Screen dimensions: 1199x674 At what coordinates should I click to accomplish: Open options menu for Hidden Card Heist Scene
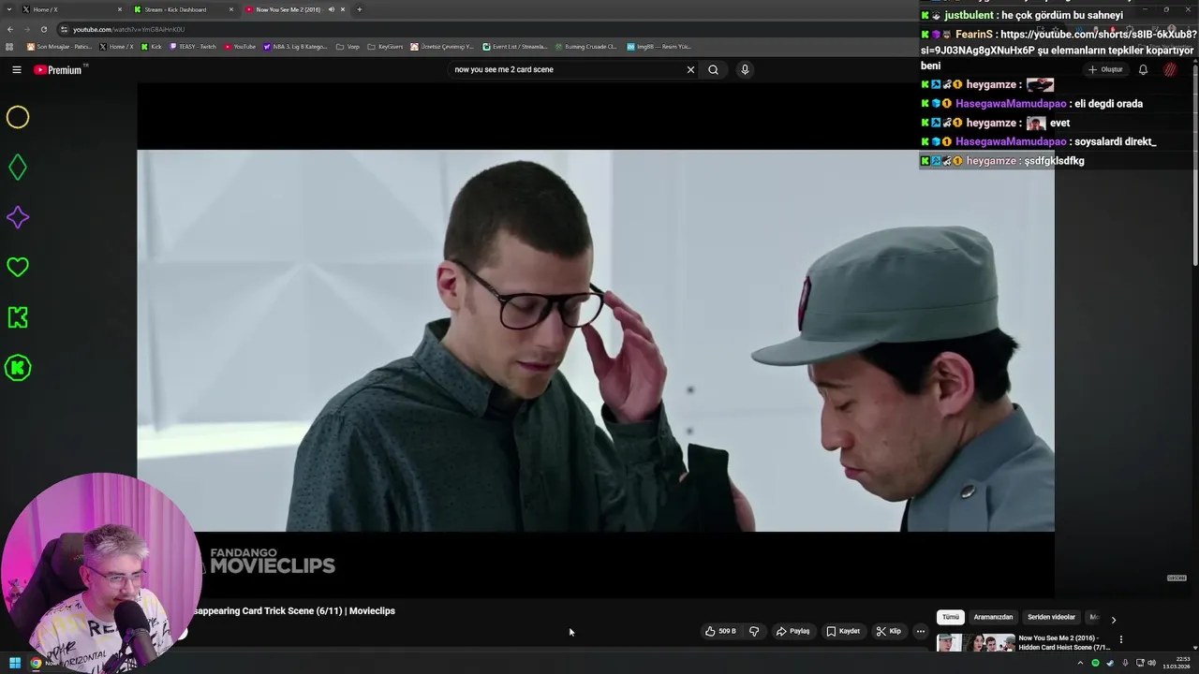point(1120,639)
